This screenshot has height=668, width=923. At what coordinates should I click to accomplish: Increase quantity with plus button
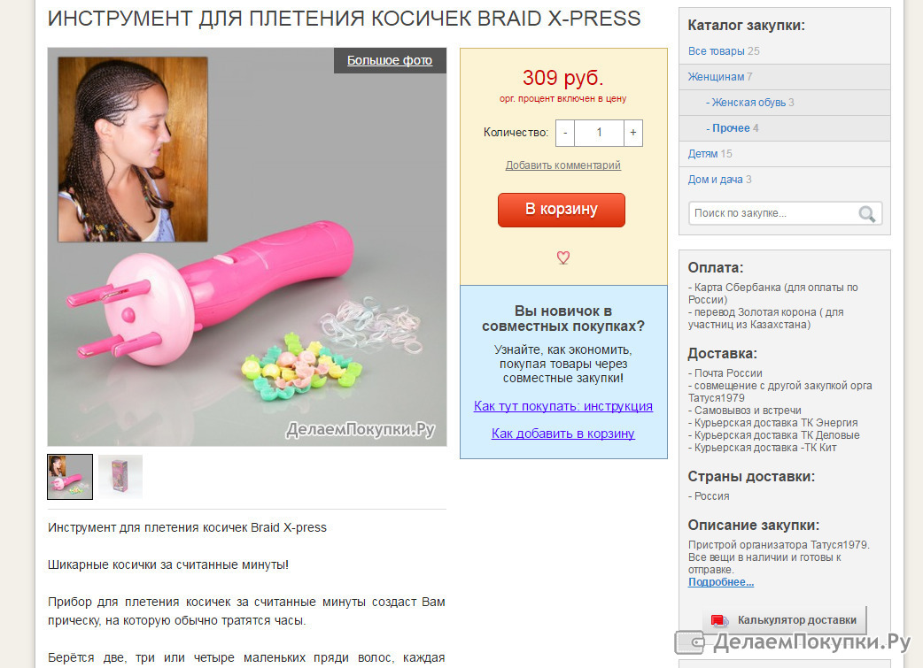pyautogui.click(x=633, y=133)
